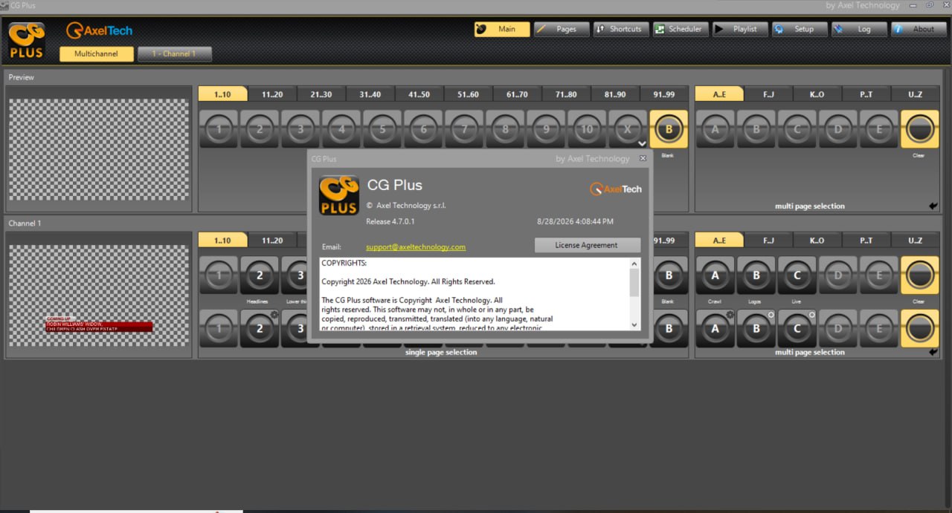
Task: Click Channel 1 second-row page 2 with gear
Action: coord(260,328)
